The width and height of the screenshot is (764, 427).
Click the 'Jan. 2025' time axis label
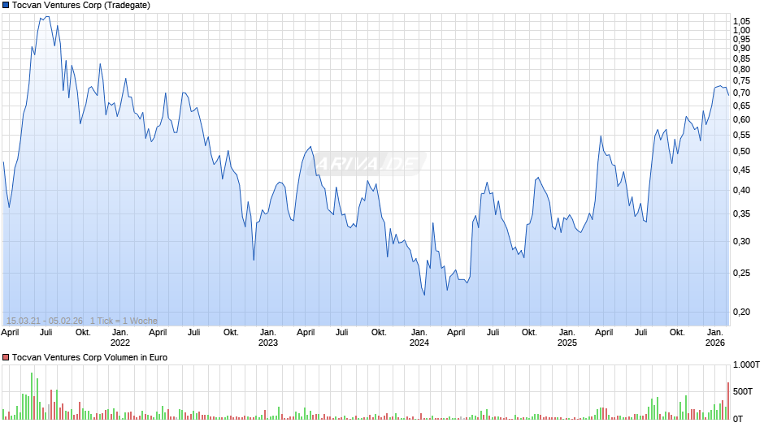pos(566,338)
